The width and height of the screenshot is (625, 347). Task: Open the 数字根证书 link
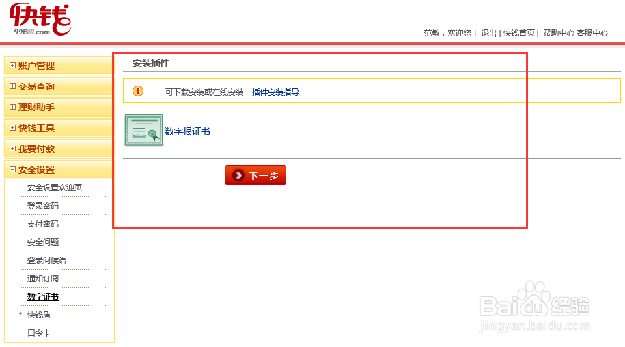pyautogui.click(x=187, y=131)
